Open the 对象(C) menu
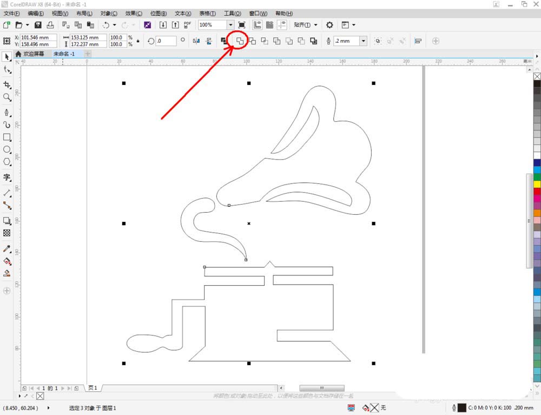Image resolution: width=541 pixels, height=415 pixels. pos(109,14)
